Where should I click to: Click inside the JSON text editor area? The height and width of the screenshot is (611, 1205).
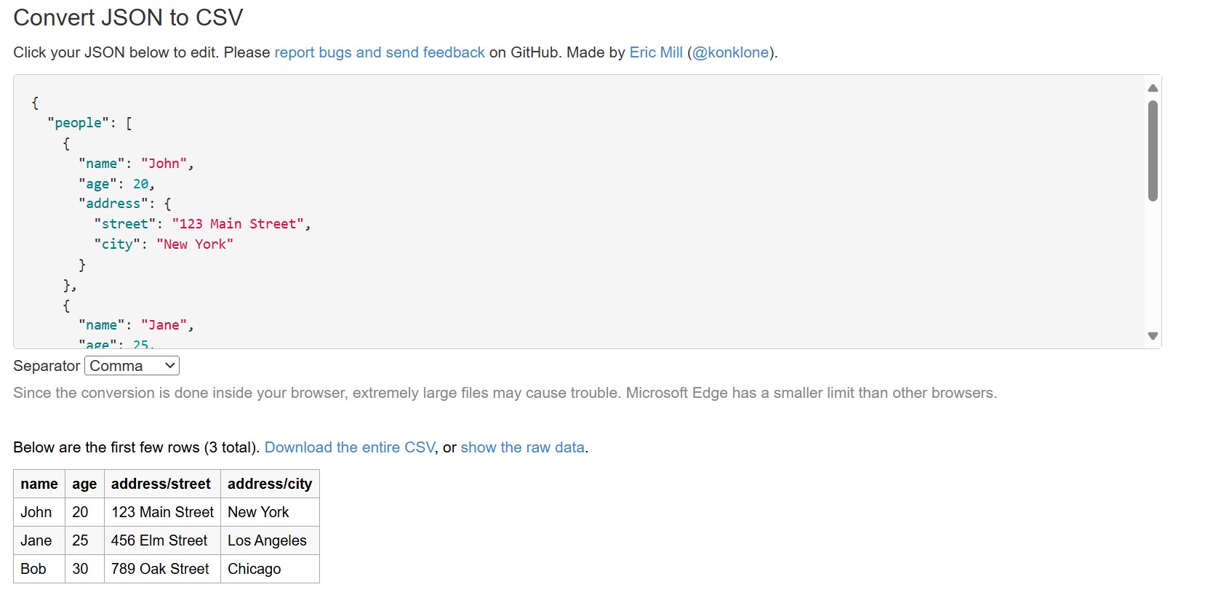click(x=580, y=212)
